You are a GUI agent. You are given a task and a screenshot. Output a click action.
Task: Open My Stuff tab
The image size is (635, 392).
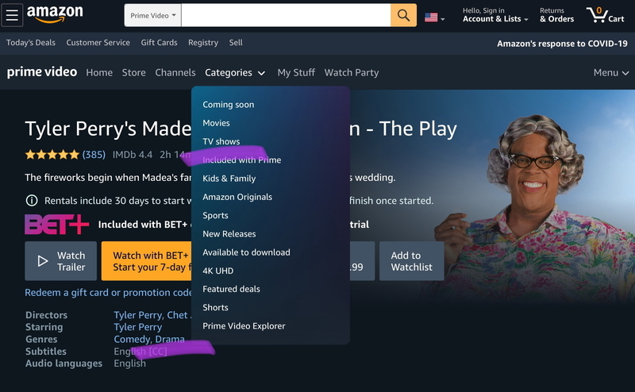point(296,72)
